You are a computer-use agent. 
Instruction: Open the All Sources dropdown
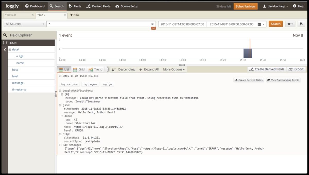[x=24, y=23]
